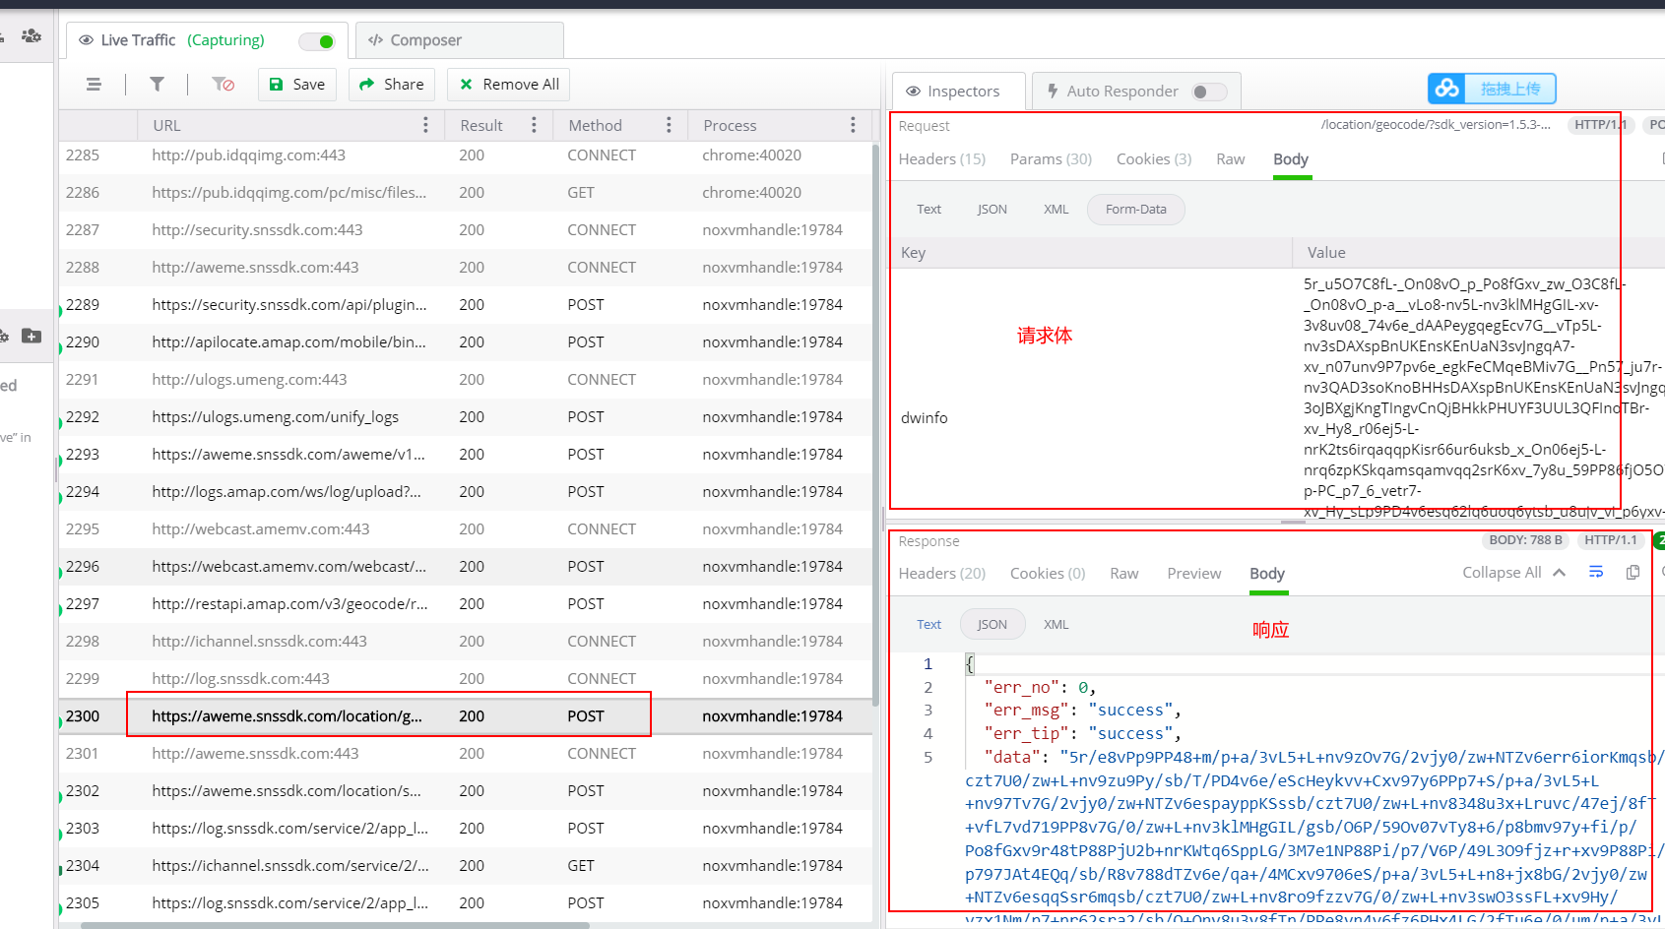Click the eye icon on Live Traffic tab
The height and width of the screenshot is (929, 1665).
click(86, 40)
